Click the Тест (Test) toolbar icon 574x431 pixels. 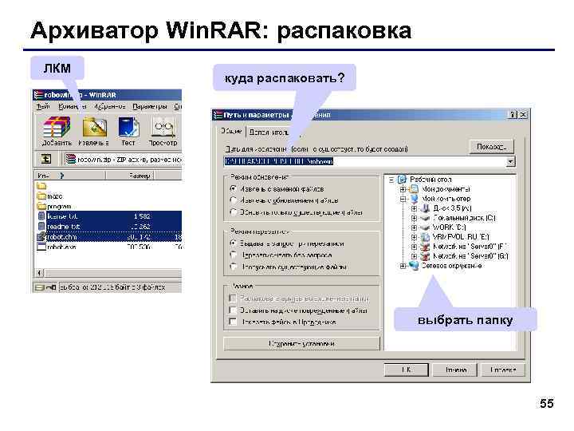pyautogui.click(x=128, y=127)
